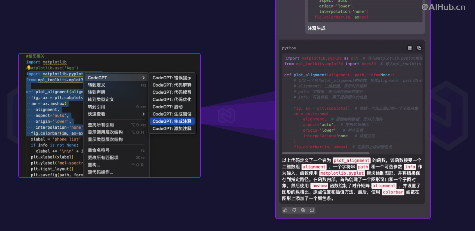Select 显示类型层次结构 menu entry

pyautogui.click(x=116, y=139)
